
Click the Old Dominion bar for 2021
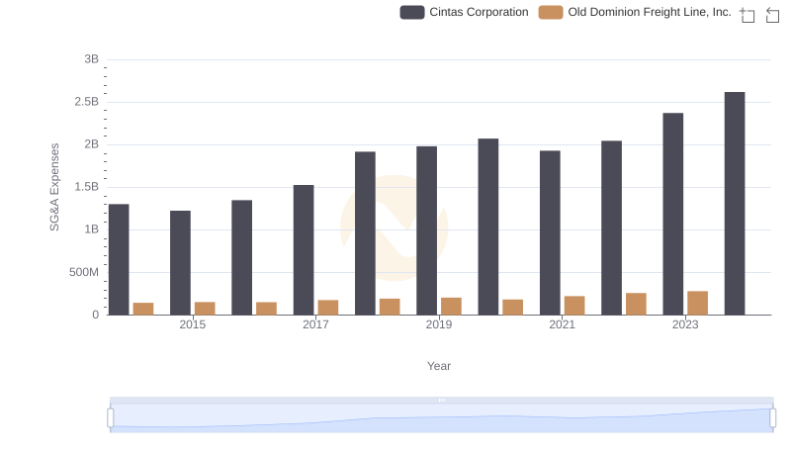tap(574, 306)
